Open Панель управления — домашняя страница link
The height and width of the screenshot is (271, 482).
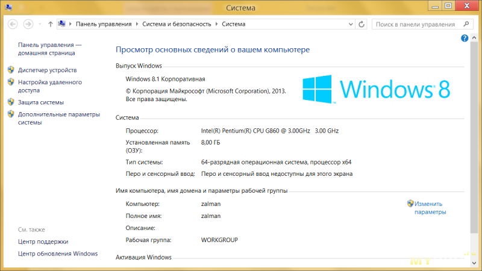(x=49, y=49)
